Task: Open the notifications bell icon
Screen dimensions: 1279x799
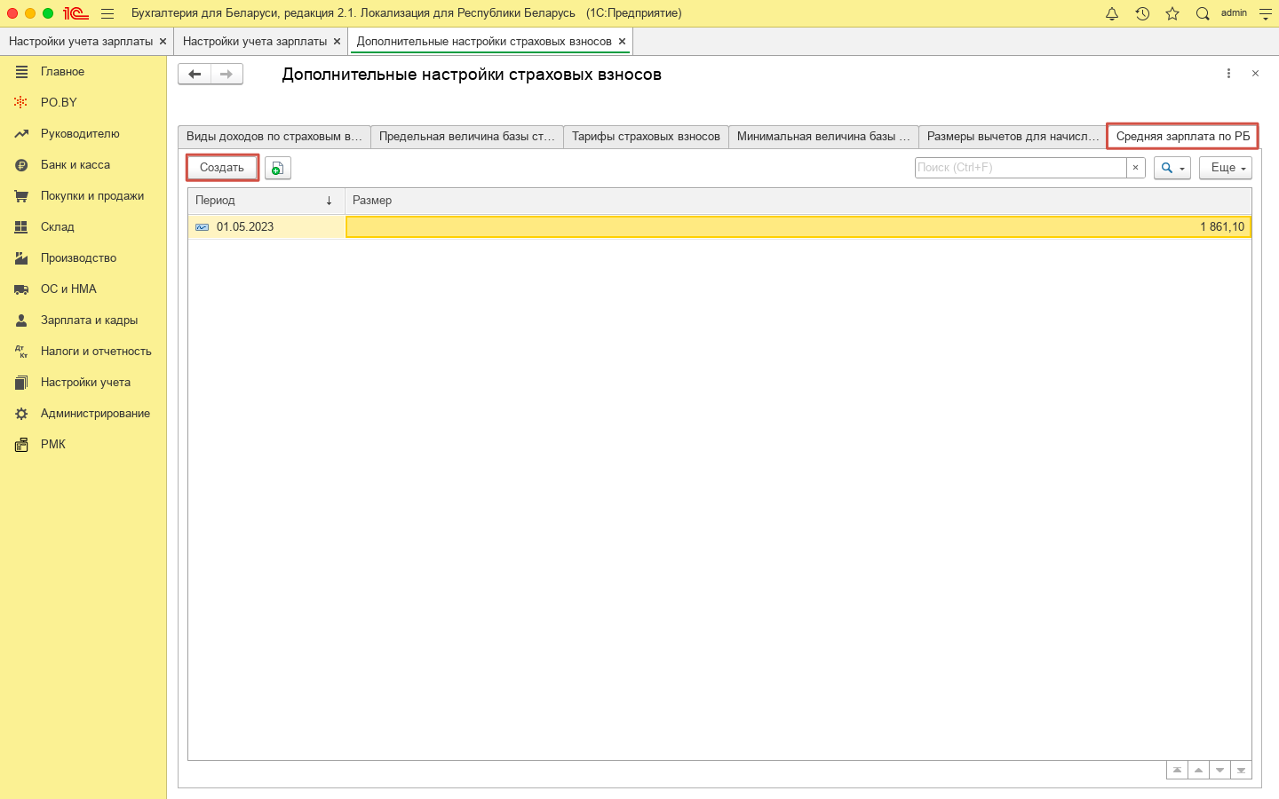Action: (1111, 13)
